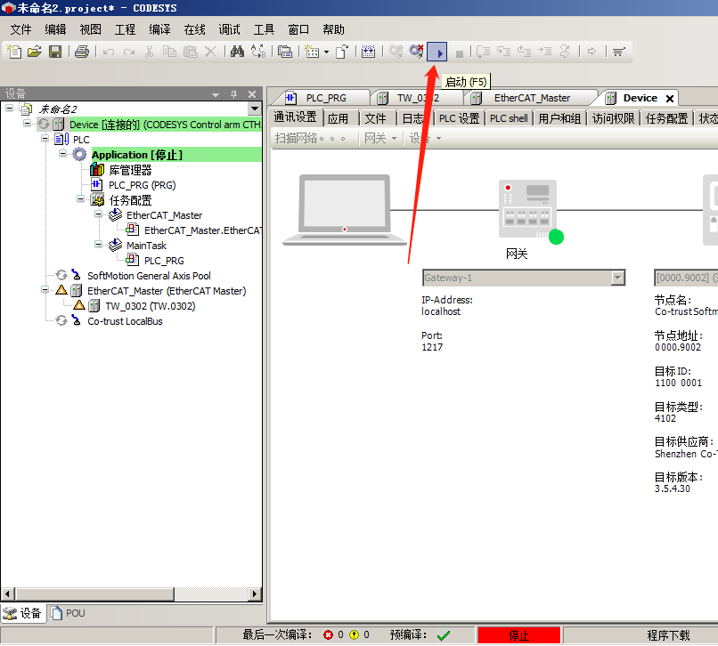Image resolution: width=718 pixels, height=646 pixels.
Task: Open the 文件 menu
Action: coord(21,29)
